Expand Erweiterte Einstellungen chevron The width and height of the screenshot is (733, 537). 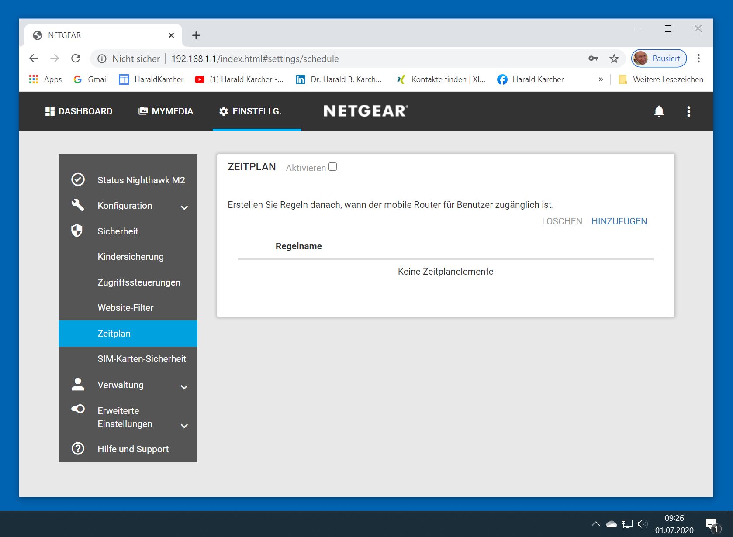point(184,426)
